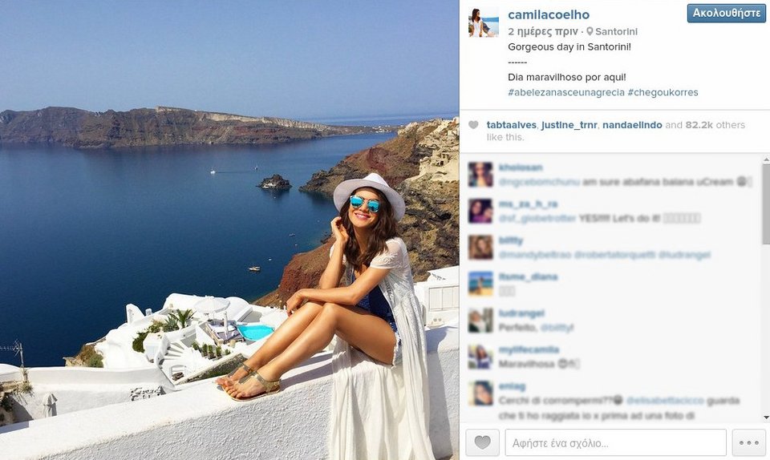The height and width of the screenshot is (460, 770).
Task: Click the comments scrollbar thumb
Action: pos(766,204)
